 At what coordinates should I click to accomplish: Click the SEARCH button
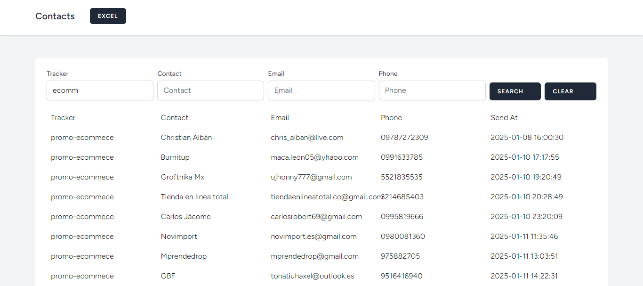pyautogui.click(x=515, y=91)
